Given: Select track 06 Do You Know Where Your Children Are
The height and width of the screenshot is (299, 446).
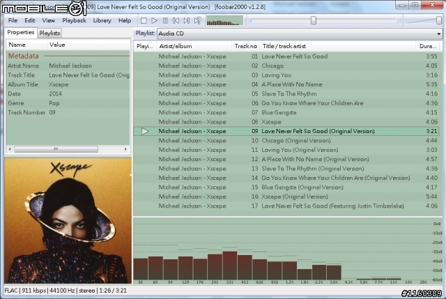Looking at the screenshot, I should click(286, 103).
